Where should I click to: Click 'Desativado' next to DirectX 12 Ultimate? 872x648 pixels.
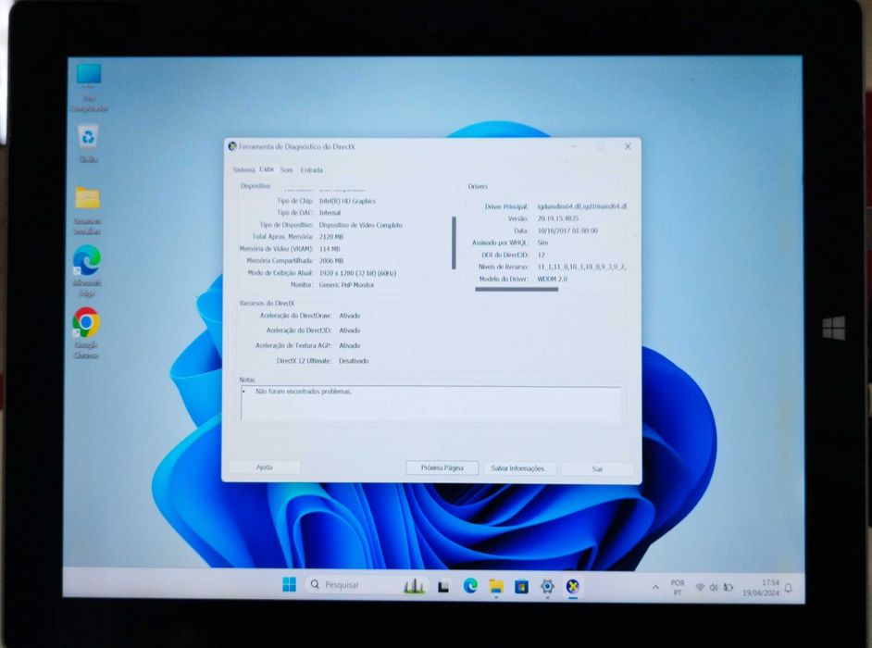(354, 361)
